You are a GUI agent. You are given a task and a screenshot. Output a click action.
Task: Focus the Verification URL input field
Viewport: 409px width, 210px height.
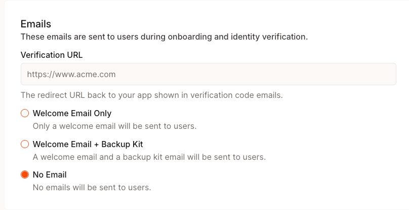click(x=208, y=74)
